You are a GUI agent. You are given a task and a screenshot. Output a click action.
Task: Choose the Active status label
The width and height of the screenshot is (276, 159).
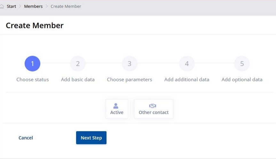(x=117, y=112)
